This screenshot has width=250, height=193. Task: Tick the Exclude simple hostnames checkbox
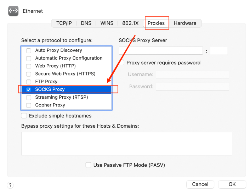tap(24, 116)
